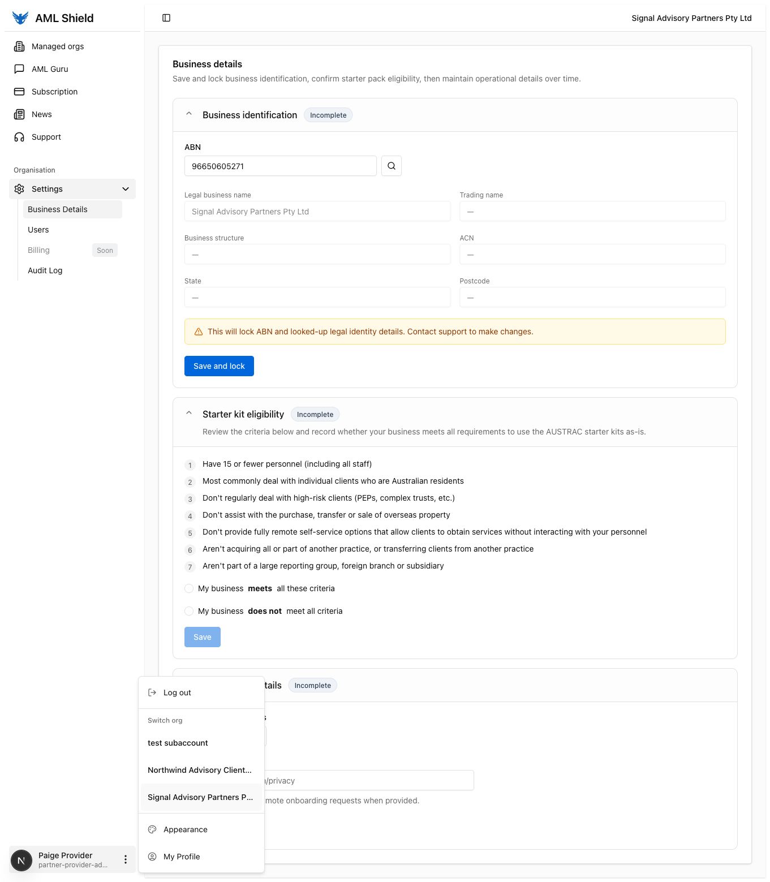
Task: Click the Incomplete badge beside Business identification
Action: 328,115
